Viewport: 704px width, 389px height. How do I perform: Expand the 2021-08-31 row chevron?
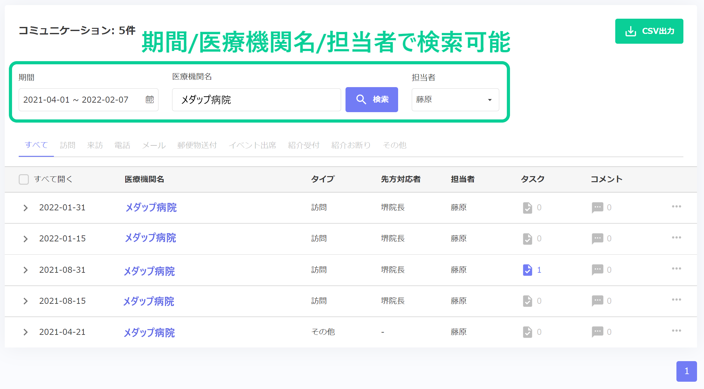pos(26,270)
